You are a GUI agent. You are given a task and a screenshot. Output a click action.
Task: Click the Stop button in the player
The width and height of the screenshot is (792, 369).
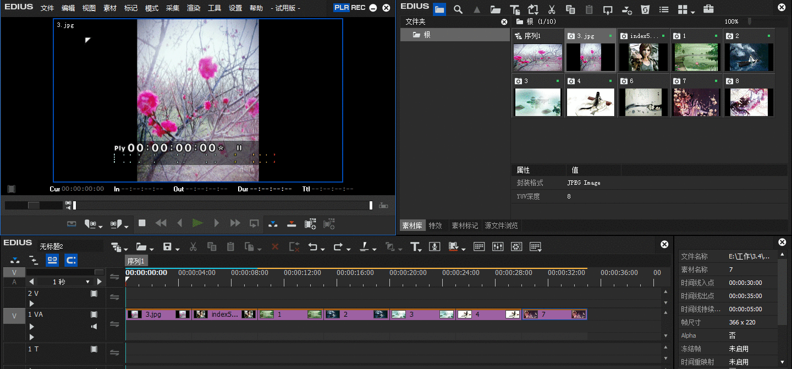pyautogui.click(x=142, y=223)
